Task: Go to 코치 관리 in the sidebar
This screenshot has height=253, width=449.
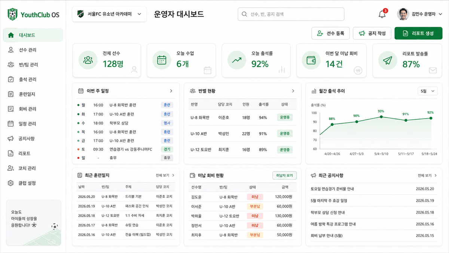Action: click(x=33, y=168)
